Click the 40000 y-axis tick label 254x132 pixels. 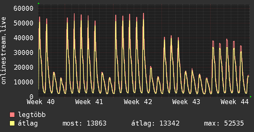pos(23,38)
